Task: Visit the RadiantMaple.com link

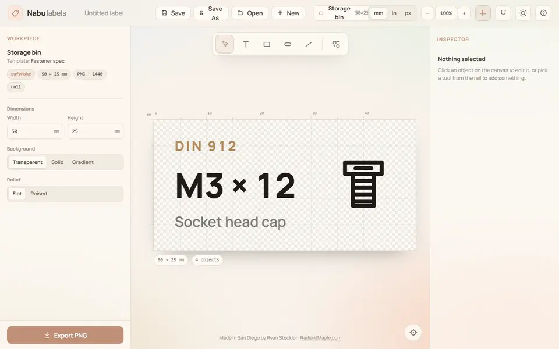Action: pos(320,338)
